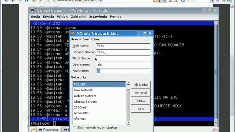Click the Nick name input field
Image resolution: width=235 pixels, height=132 pixels.
click(x=123, y=46)
